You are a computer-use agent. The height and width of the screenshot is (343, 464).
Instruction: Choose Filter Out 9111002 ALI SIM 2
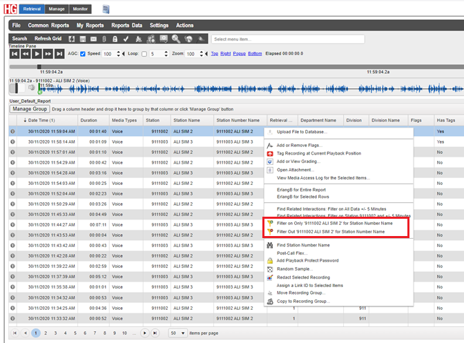(x=331, y=231)
